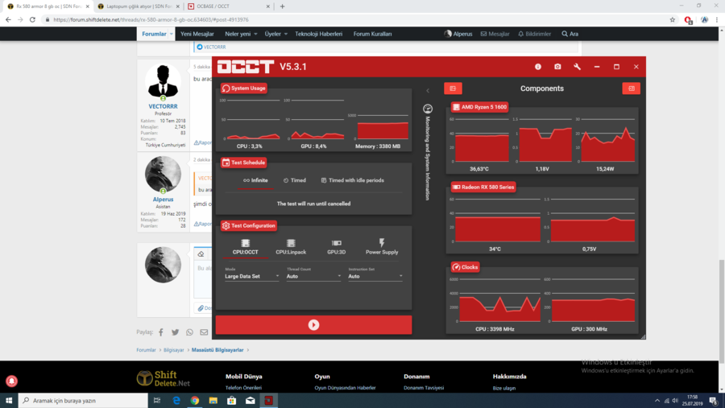This screenshot has width=725, height=408.
Task: Click the AMD Ryzen 5 1600 component label
Action: coord(479,107)
